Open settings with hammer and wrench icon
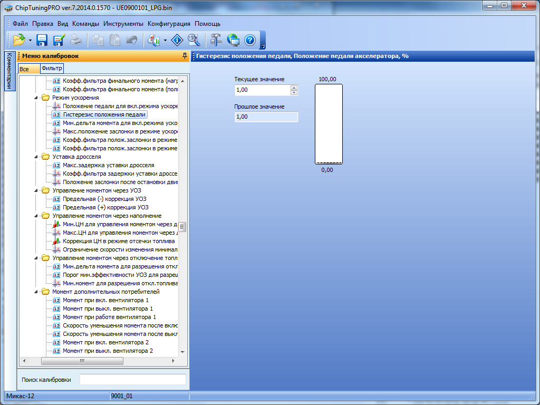This screenshot has width=540, height=405. coord(216,40)
